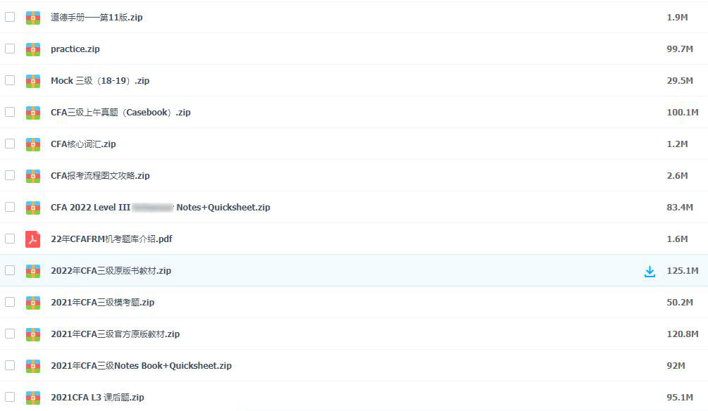
Task: Download 2022年CFA三级原版书教材.zip with the download icon
Action: [650, 271]
